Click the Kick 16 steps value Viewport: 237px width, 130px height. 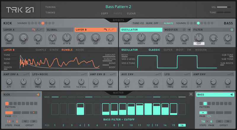coord(9,121)
